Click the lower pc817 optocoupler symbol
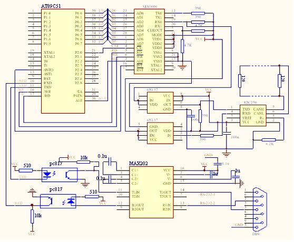The width and height of the screenshot is (294, 242). point(58,201)
